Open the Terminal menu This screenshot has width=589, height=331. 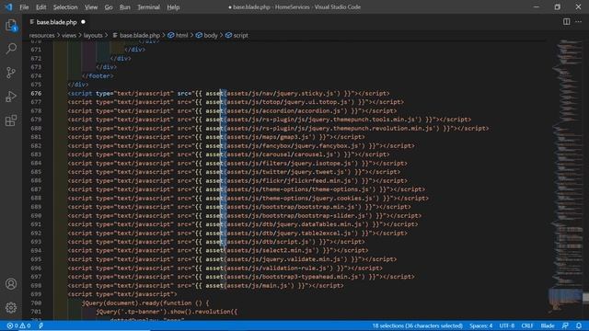point(149,7)
